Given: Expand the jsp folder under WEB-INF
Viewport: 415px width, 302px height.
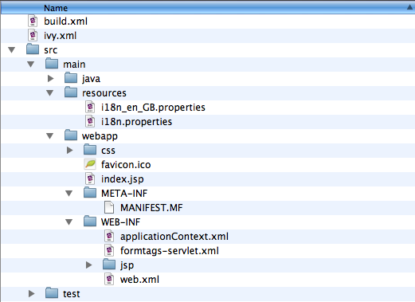Looking at the screenshot, I should [88, 265].
